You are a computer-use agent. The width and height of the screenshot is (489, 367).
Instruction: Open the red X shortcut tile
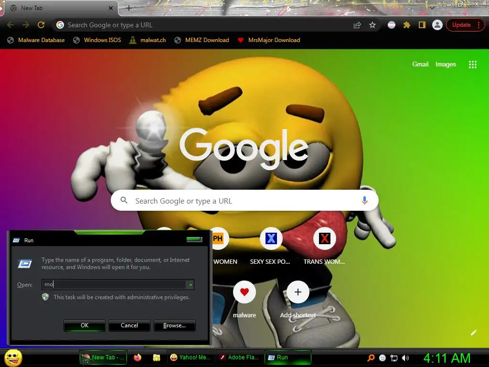(324, 239)
